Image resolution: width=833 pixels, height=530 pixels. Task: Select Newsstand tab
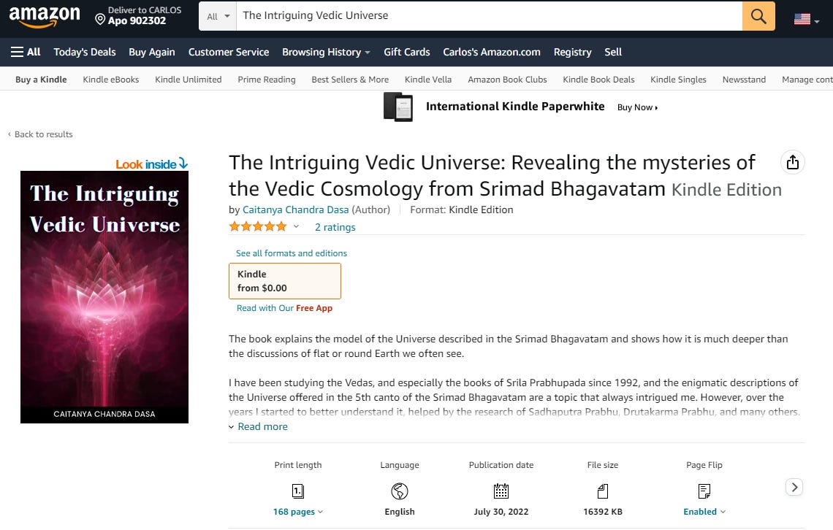click(x=744, y=80)
